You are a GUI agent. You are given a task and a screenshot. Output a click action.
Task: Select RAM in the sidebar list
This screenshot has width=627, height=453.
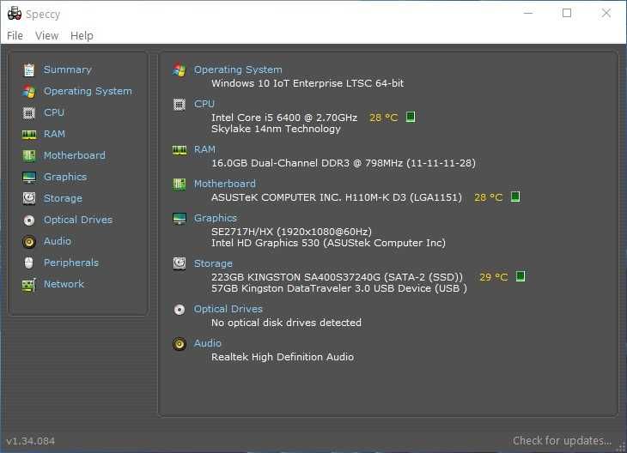click(54, 134)
